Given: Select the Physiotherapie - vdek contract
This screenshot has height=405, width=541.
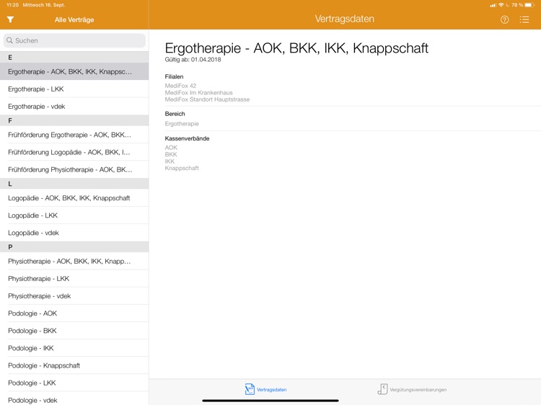Looking at the screenshot, I should [74, 295].
